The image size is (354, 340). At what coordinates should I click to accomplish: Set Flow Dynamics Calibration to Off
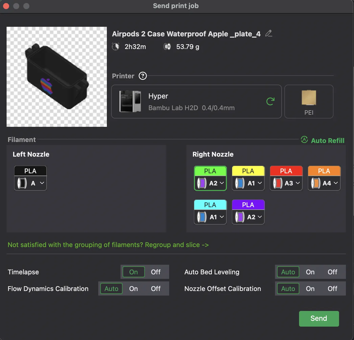[156, 288]
